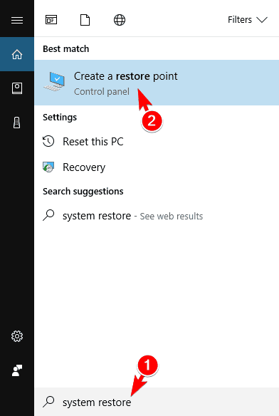Click the search box magnifier icon

tap(48, 402)
